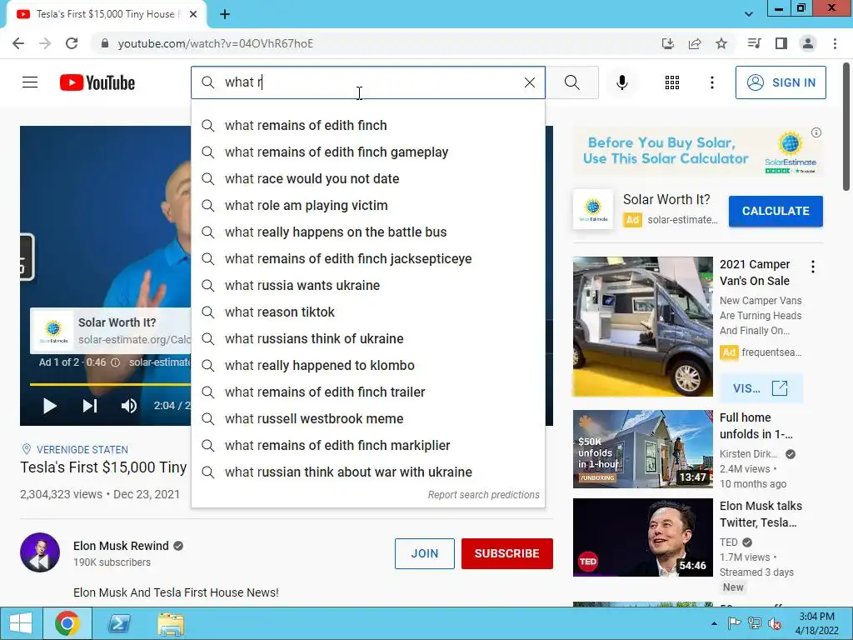
Task: Focus the search field containing 'what r'
Action: (367, 82)
